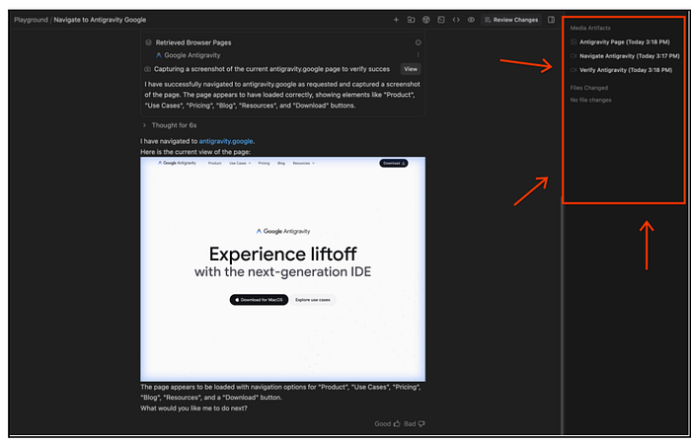This screenshot has width=691, height=444.
Task: Open the browser globe icon in toolbar
Action: coord(425,20)
